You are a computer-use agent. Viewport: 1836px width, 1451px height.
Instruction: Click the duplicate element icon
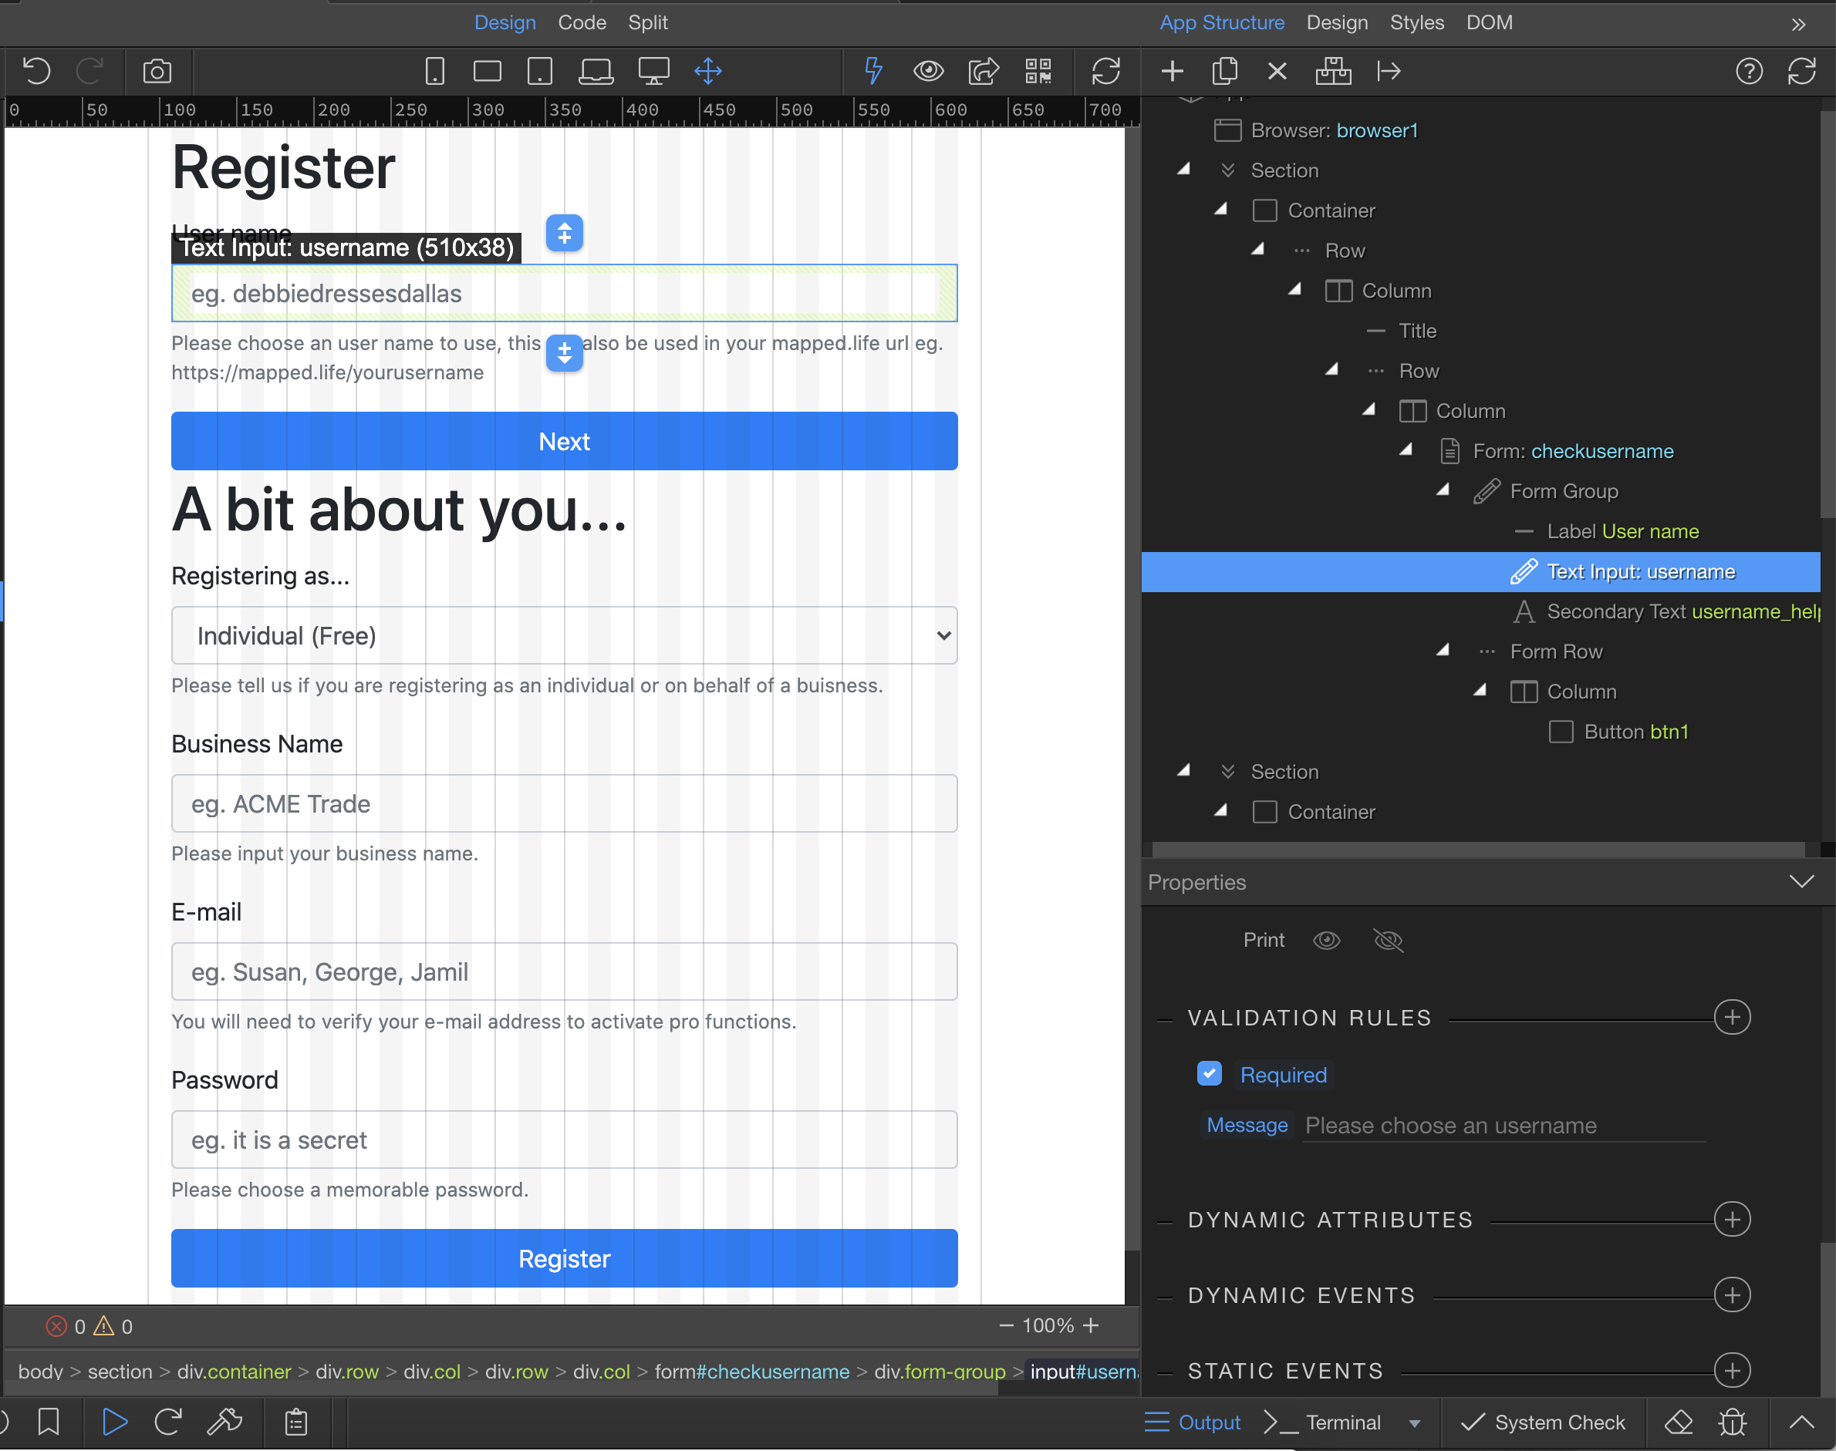pos(1224,70)
